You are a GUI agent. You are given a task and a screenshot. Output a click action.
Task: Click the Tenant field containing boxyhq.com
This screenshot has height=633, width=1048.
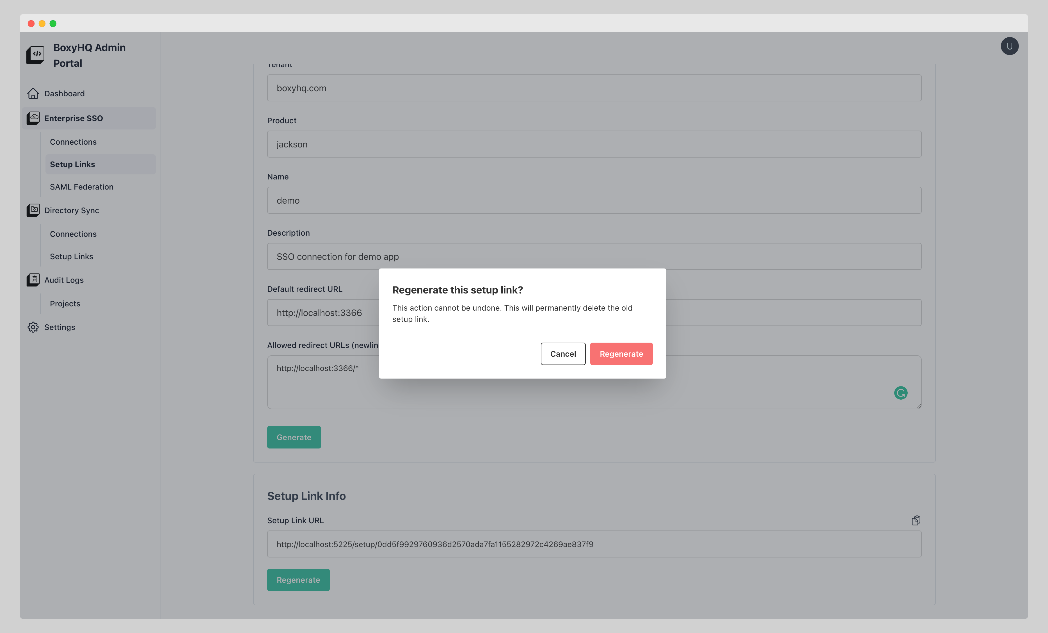594,88
